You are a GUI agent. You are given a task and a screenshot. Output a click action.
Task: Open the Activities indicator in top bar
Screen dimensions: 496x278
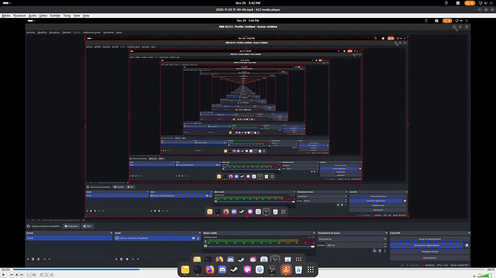pyautogui.click(x=6, y=3)
